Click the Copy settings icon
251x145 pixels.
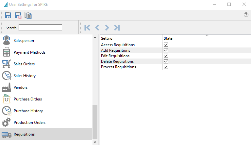[28, 15]
